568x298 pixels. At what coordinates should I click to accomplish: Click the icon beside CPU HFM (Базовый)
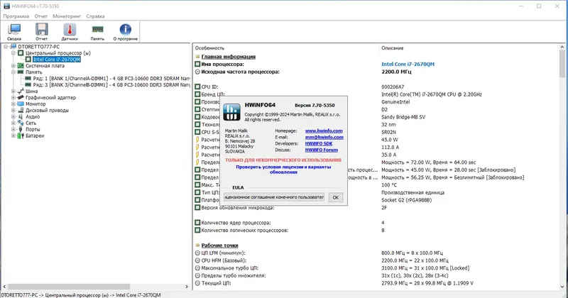click(197, 260)
